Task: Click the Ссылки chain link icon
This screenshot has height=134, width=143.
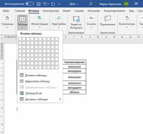Action: pyautogui.click(x=91, y=18)
